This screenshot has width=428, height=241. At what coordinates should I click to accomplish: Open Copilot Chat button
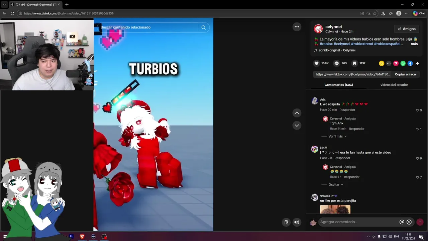tap(419, 13)
